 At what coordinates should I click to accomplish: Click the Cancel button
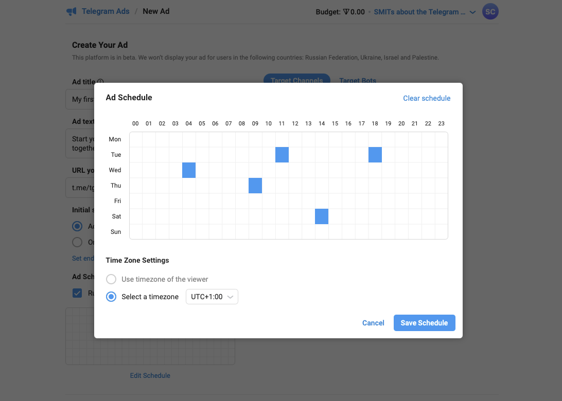(373, 322)
